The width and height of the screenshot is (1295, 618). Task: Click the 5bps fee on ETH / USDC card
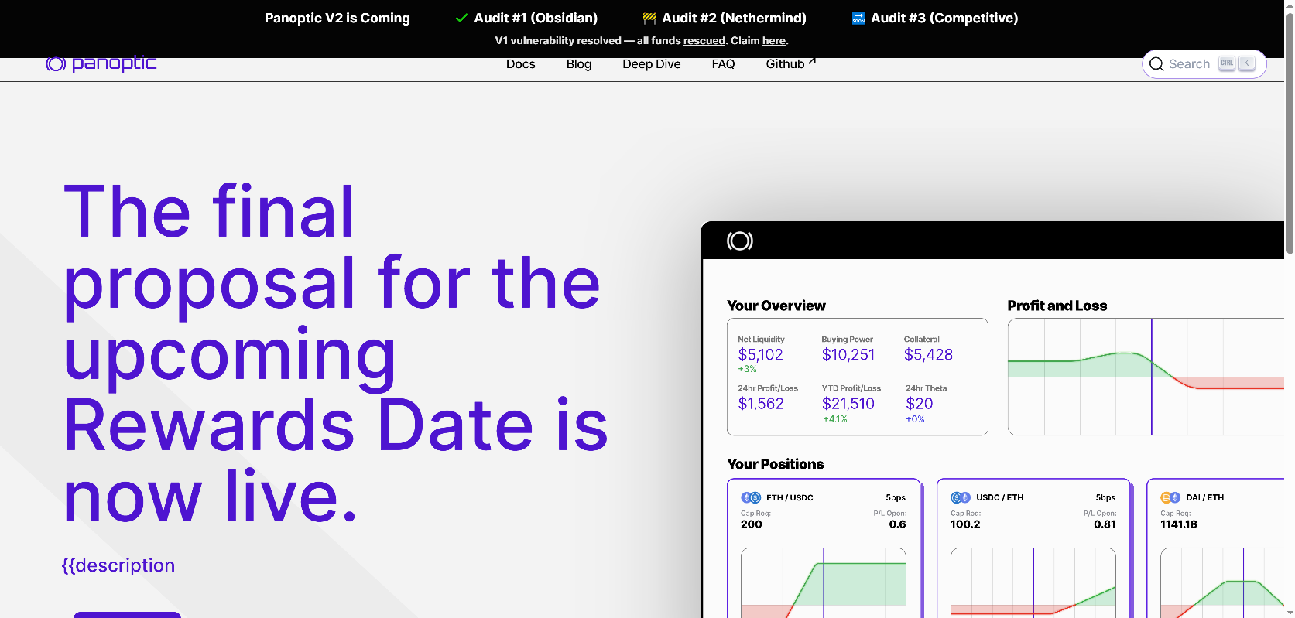pos(896,497)
